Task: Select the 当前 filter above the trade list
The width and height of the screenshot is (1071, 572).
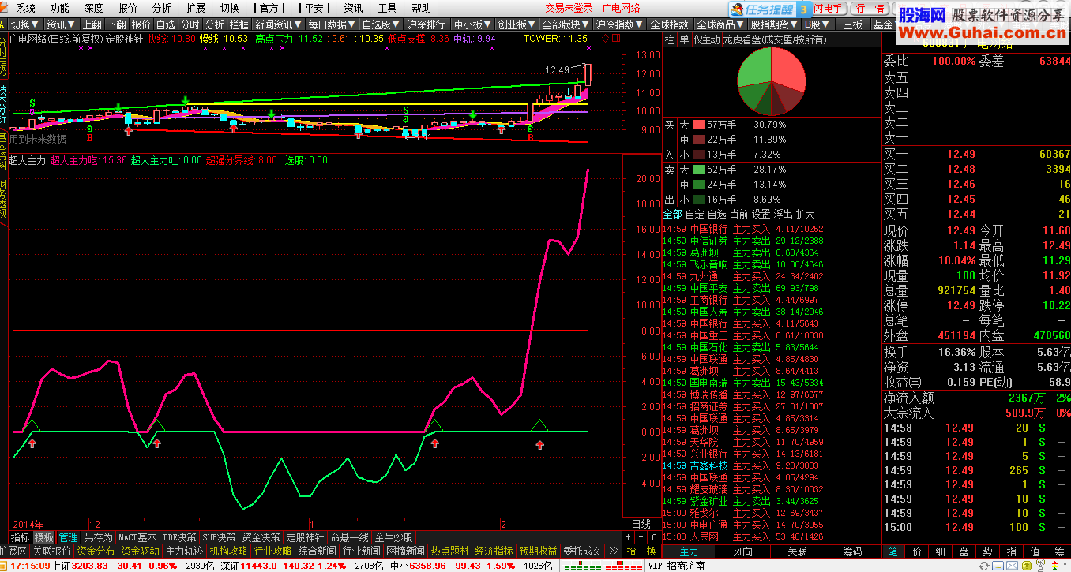Action: point(738,214)
